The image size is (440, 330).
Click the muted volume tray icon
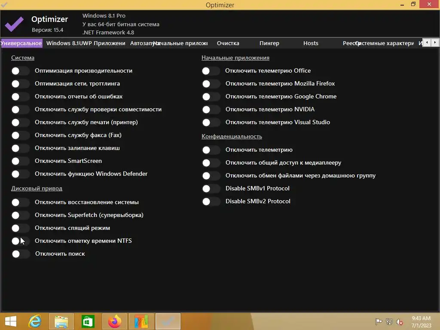click(x=400, y=322)
